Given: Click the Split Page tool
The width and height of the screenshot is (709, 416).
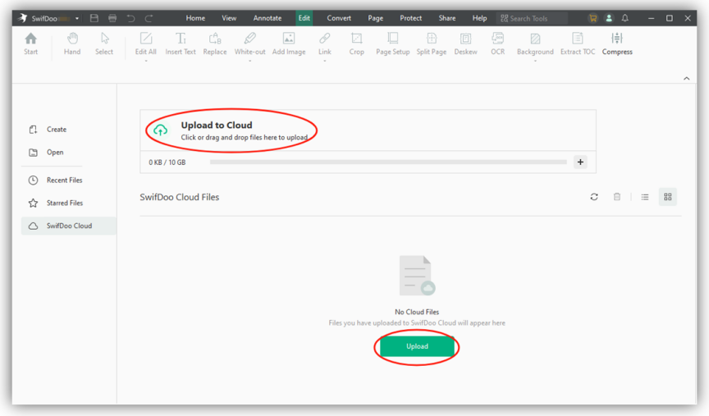Looking at the screenshot, I should (432, 43).
